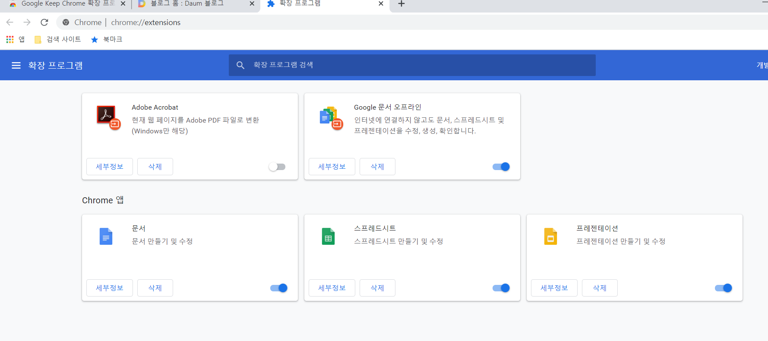Image resolution: width=768 pixels, height=341 pixels.
Task: Click the green 스프레드시트 app icon
Action: point(328,237)
